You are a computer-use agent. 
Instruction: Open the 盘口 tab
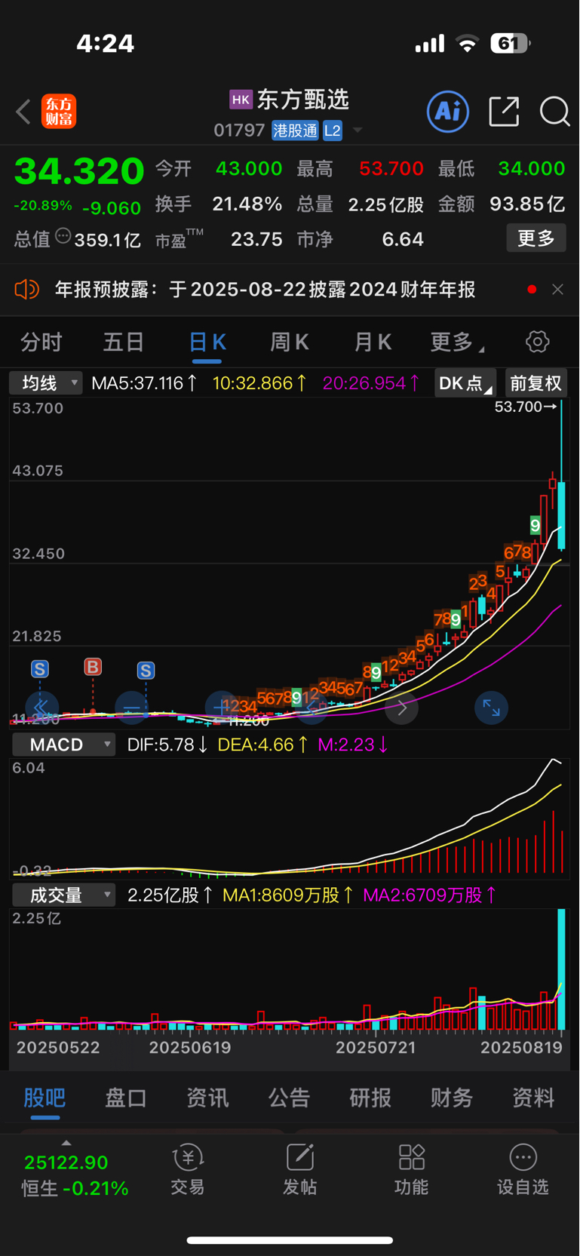tap(126, 1098)
